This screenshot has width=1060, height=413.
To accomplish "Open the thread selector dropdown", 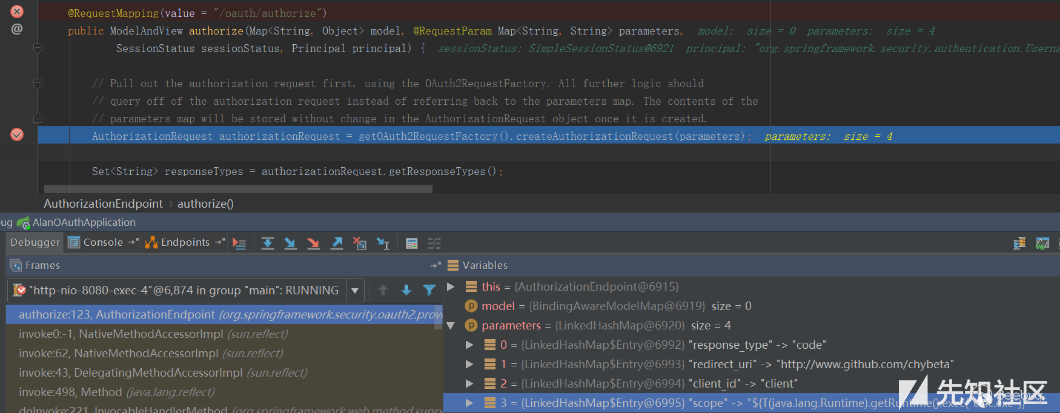I will pyautogui.click(x=355, y=291).
